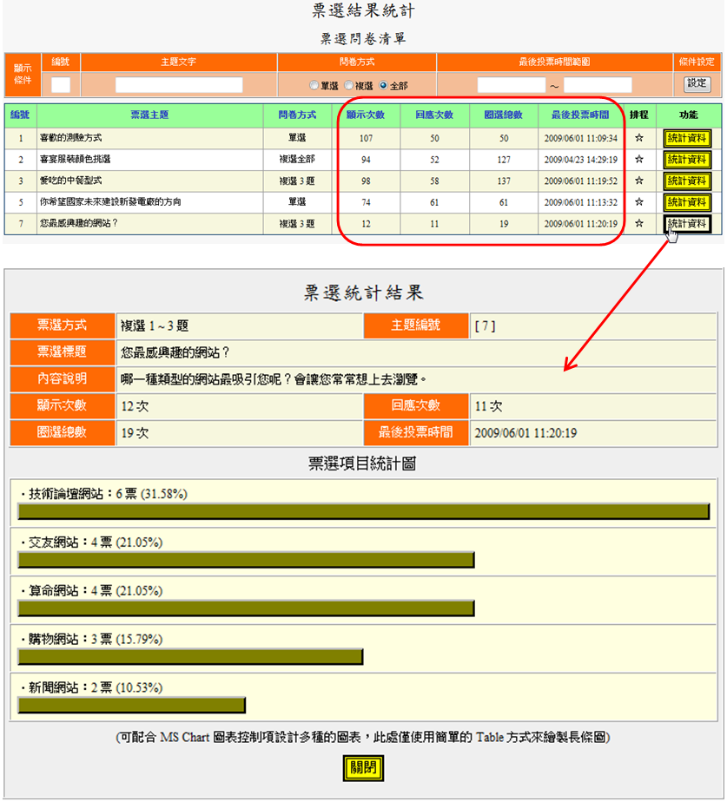Click the topic text 您最感興趣的網站？ in the list
Viewport: 727px width, 802px height.
(79, 224)
